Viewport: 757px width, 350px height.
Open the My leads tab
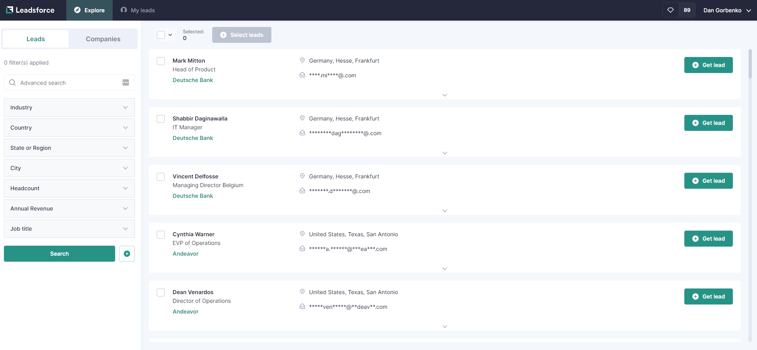point(138,10)
